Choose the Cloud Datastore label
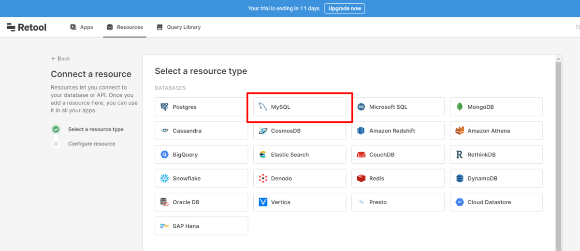This screenshot has height=251, width=580. tap(489, 202)
